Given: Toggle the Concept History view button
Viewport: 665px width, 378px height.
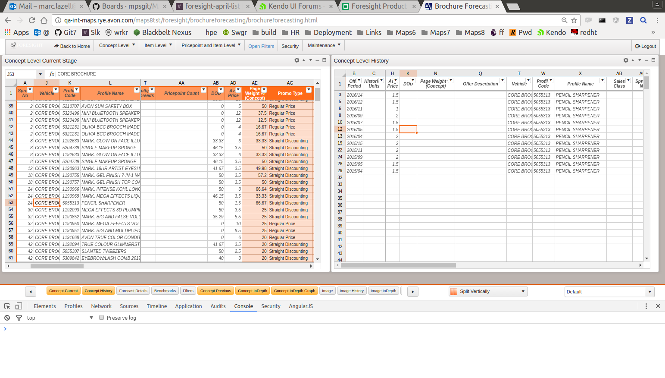Looking at the screenshot, I should click(98, 291).
